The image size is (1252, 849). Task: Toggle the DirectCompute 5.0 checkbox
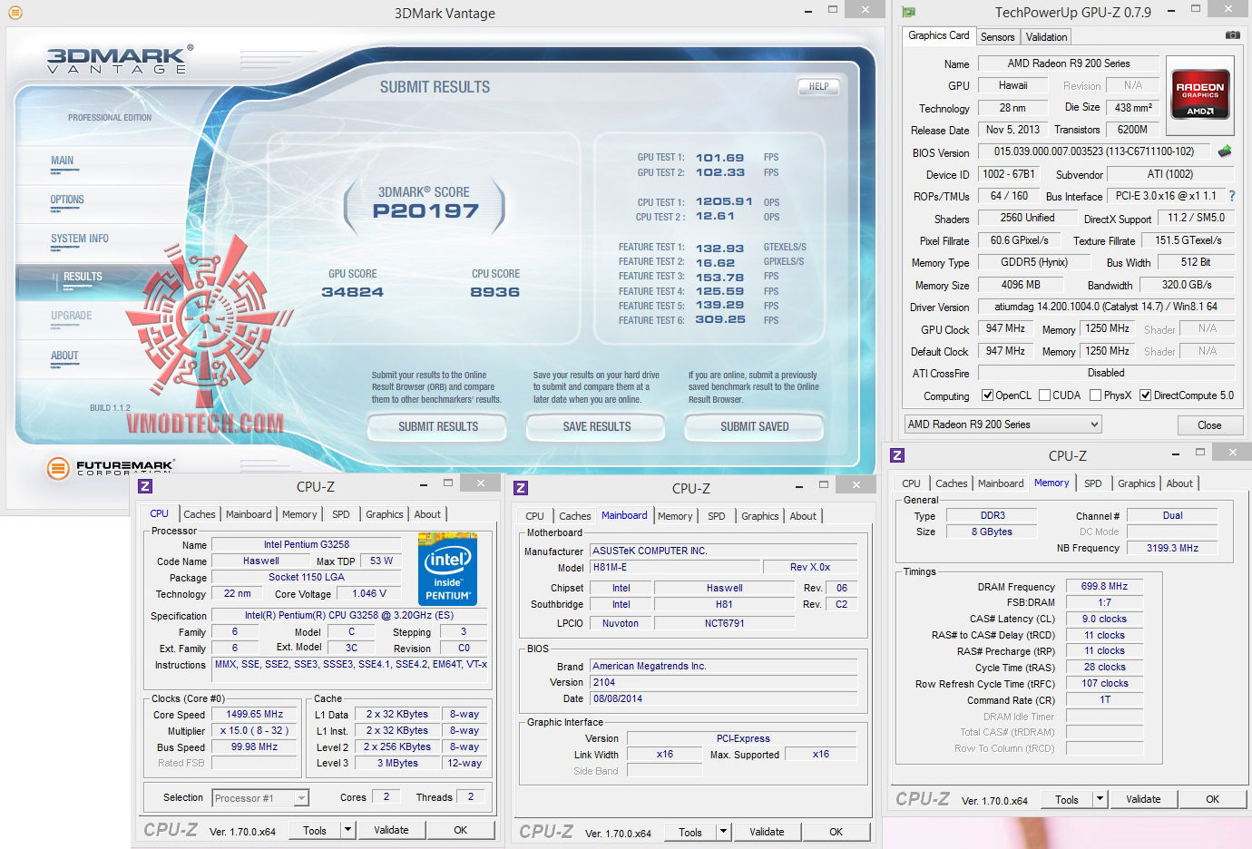(1145, 395)
